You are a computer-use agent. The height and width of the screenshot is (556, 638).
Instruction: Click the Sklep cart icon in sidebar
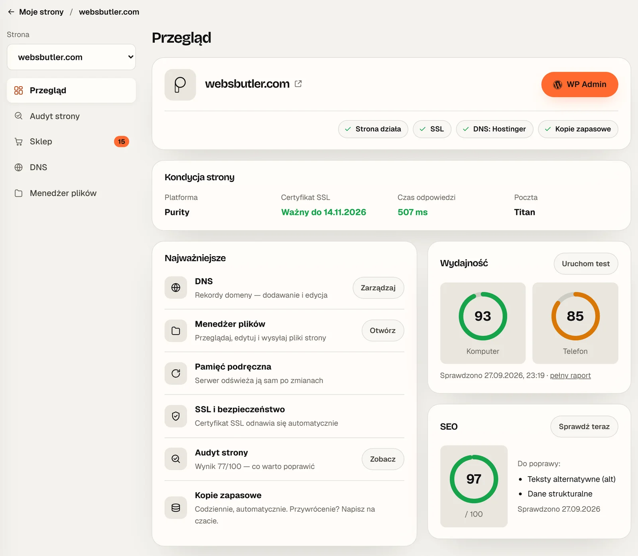click(18, 142)
